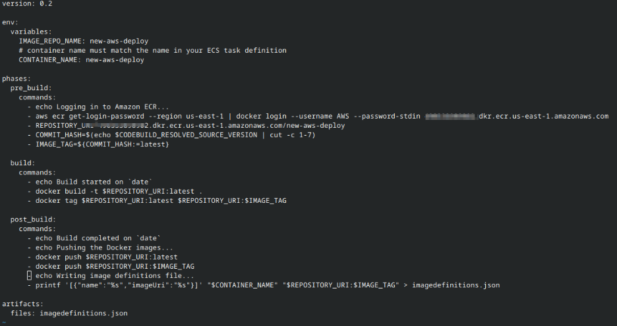Click the highlighted cursor dash before 'echo Writing'
The image size is (617, 326).
click(29, 276)
